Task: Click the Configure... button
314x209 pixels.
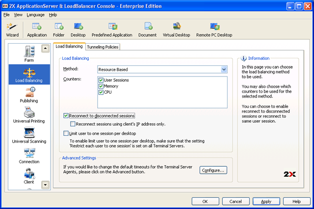Action: [x=213, y=170]
